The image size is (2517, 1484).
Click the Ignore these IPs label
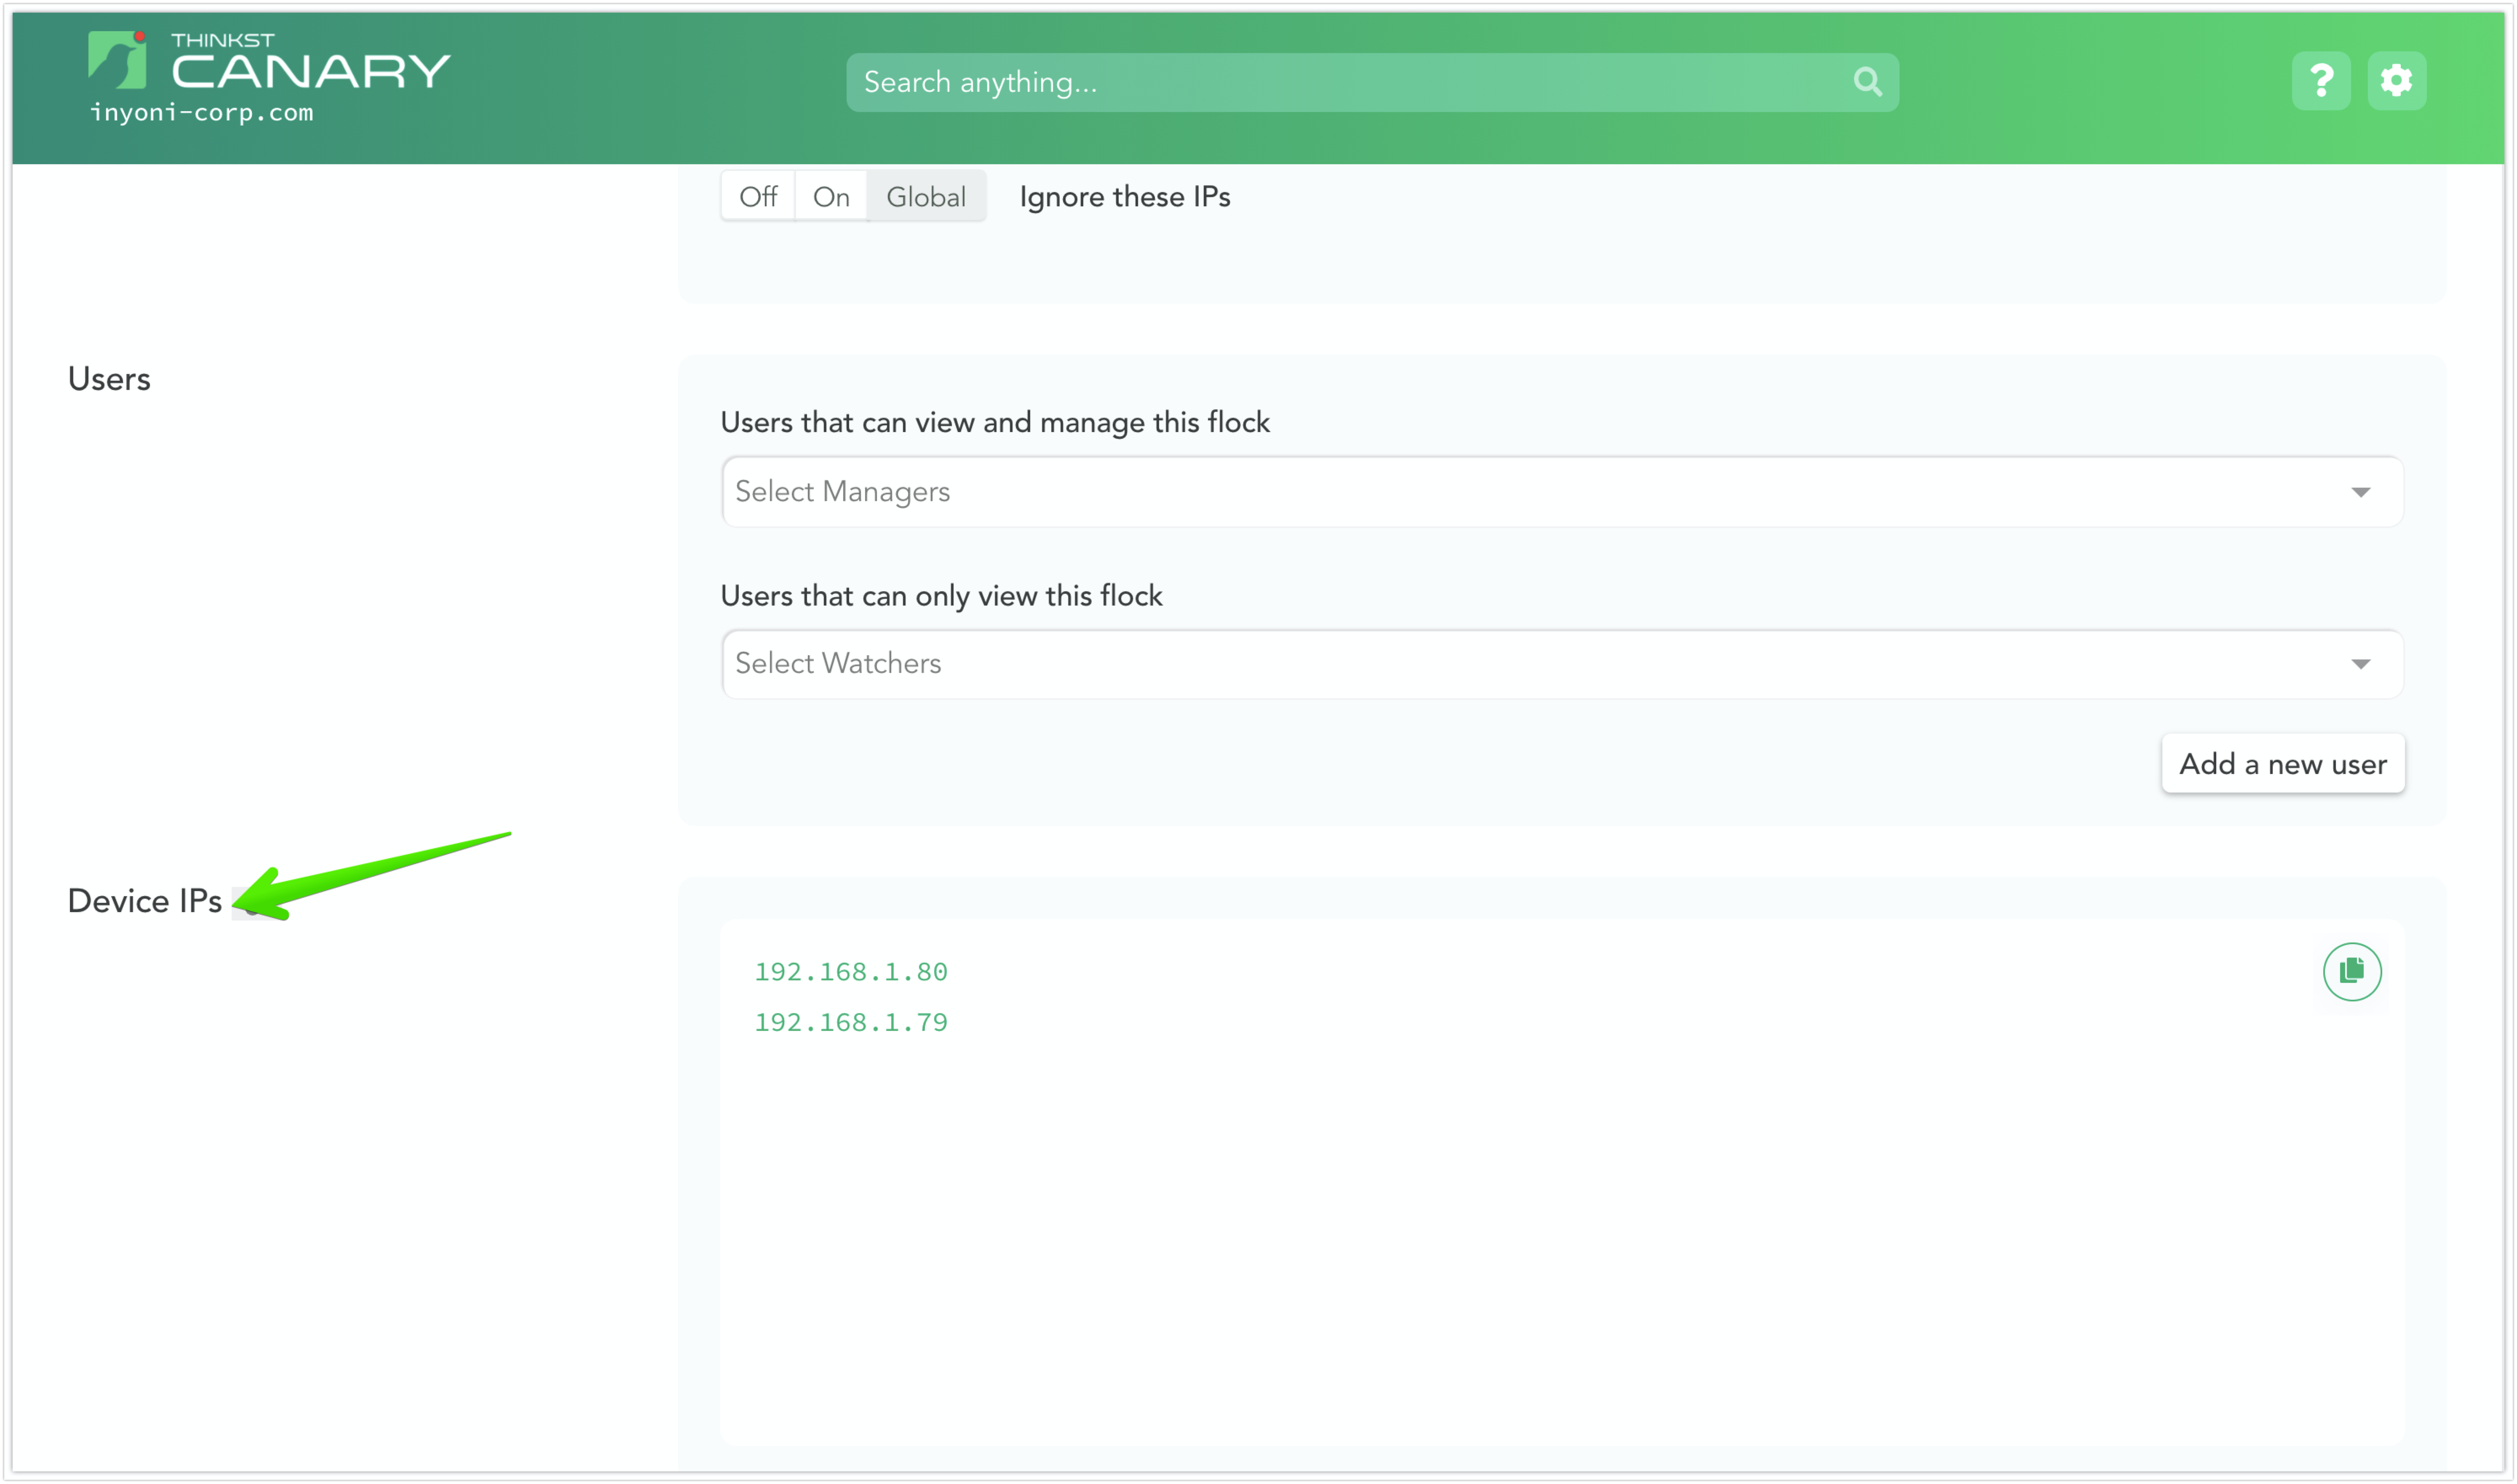point(1125,197)
